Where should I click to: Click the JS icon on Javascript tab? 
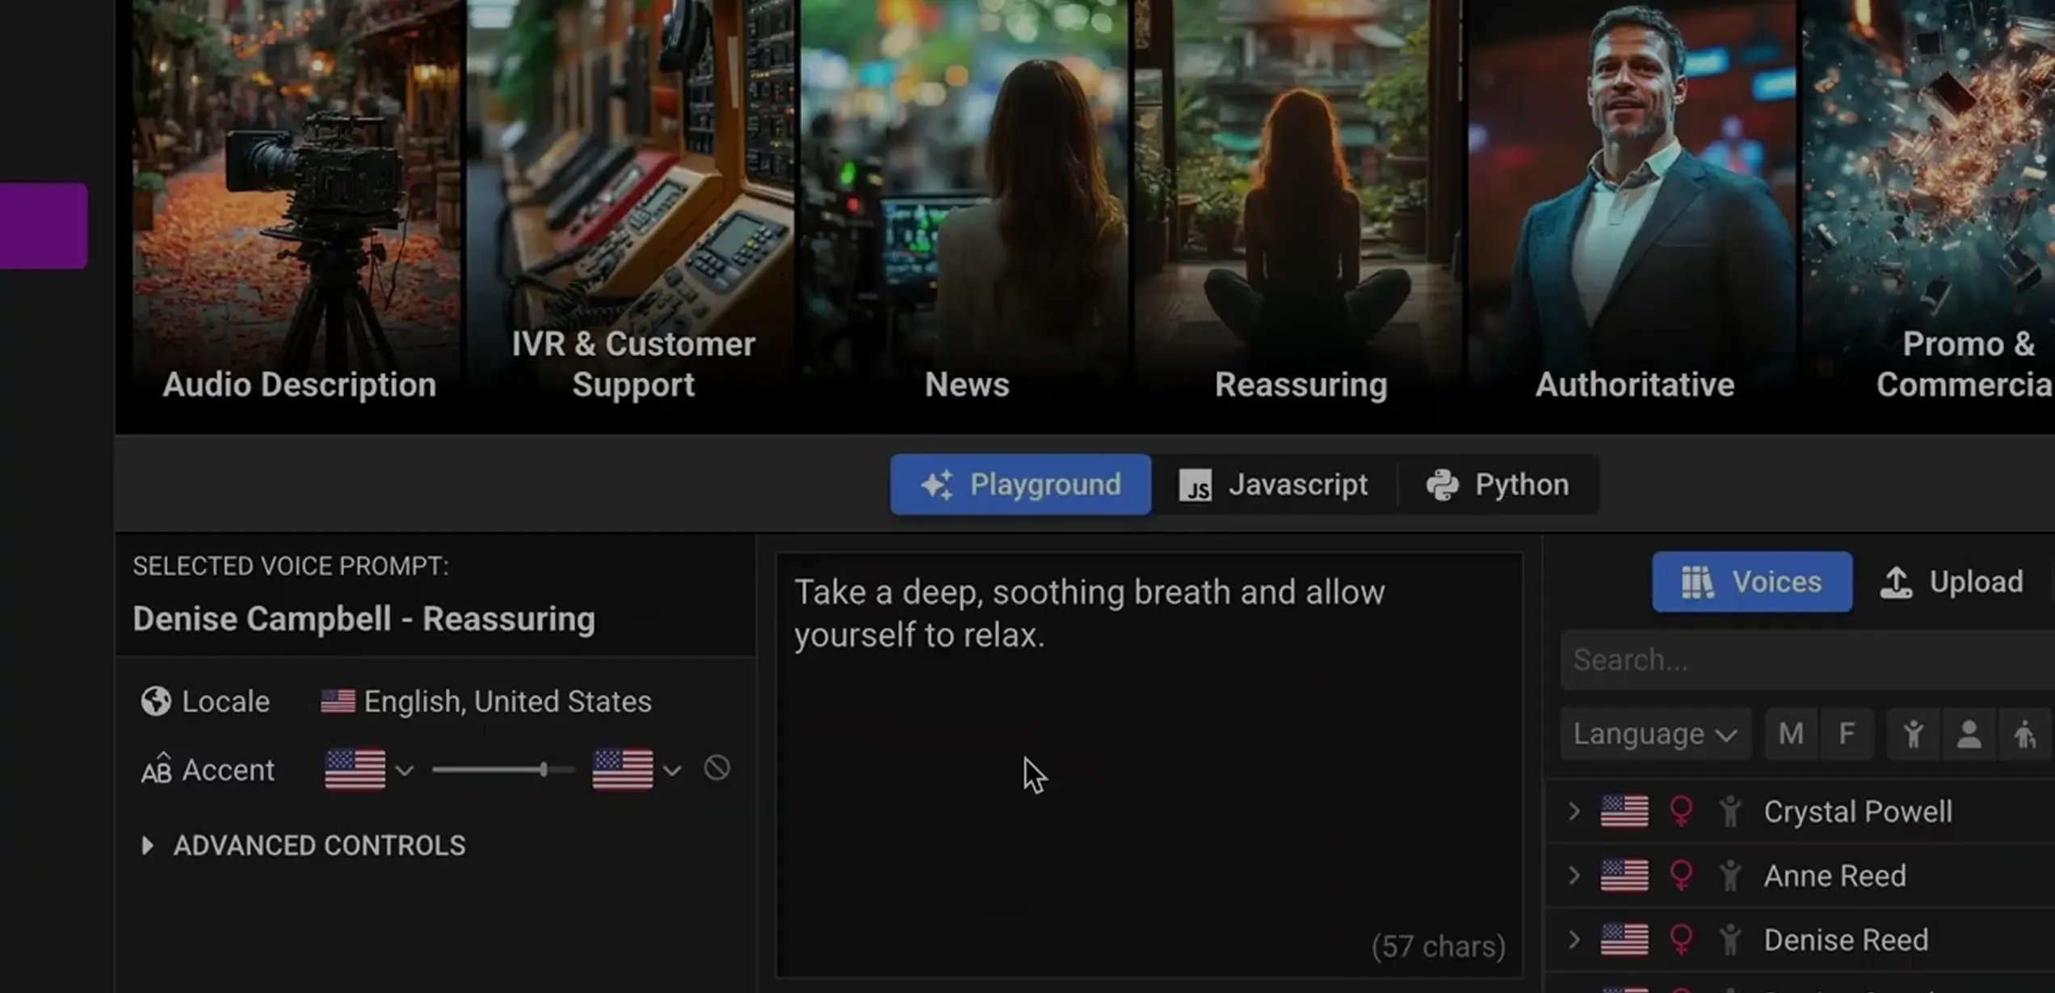pos(1195,485)
